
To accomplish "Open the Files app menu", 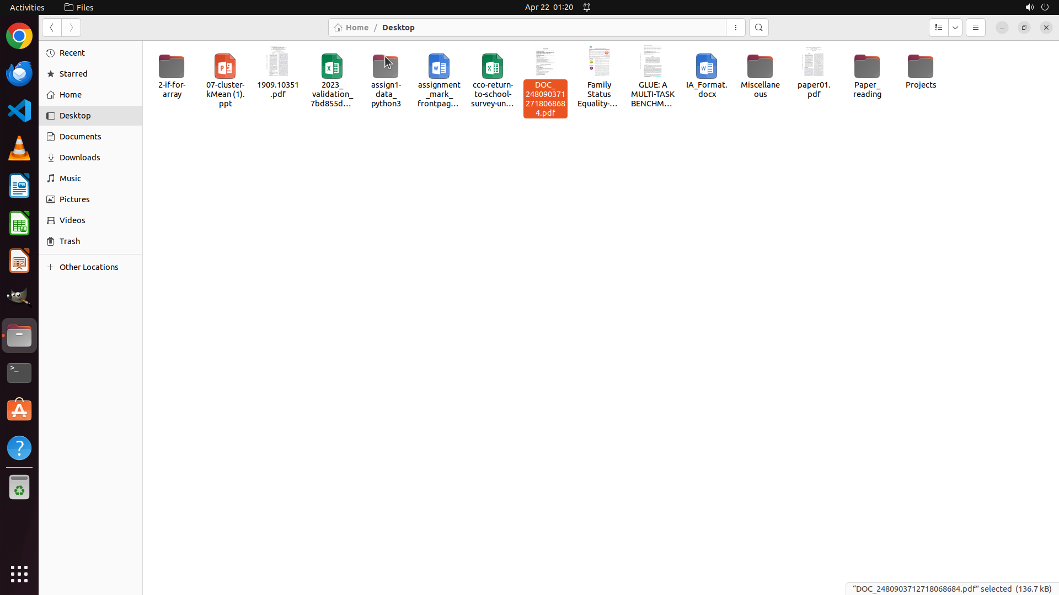I will 79,7.
